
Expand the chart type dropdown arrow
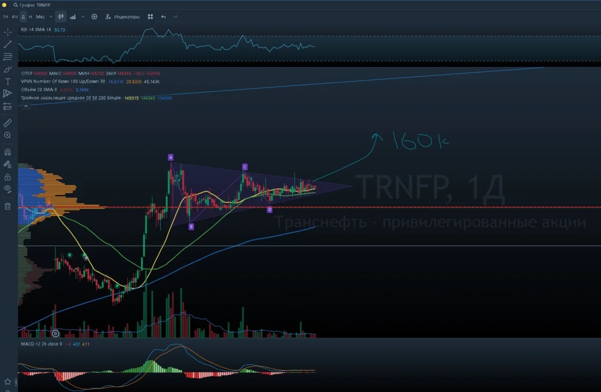[83, 16]
